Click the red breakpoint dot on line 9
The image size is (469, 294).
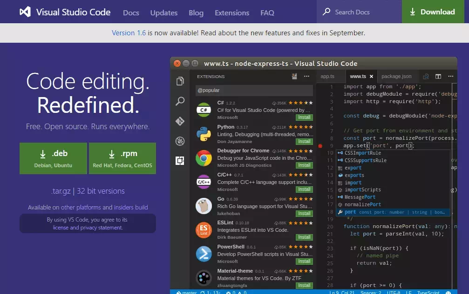(320, 146)
